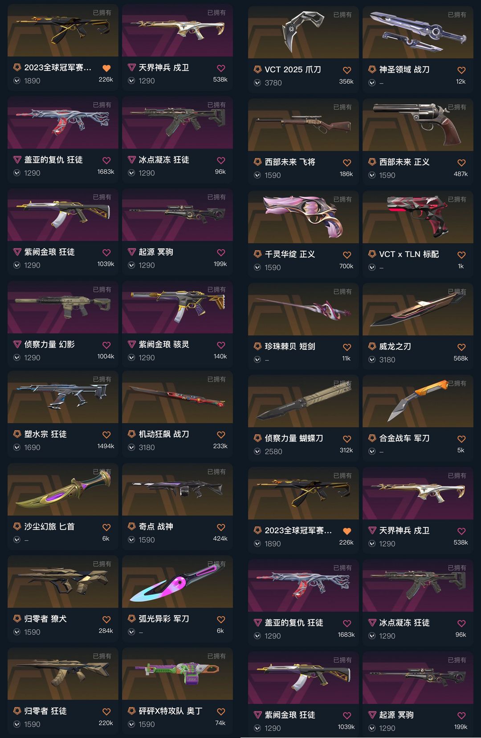Toggle favorite heart for 侦察力量 幻影

(x=106, y=345)
